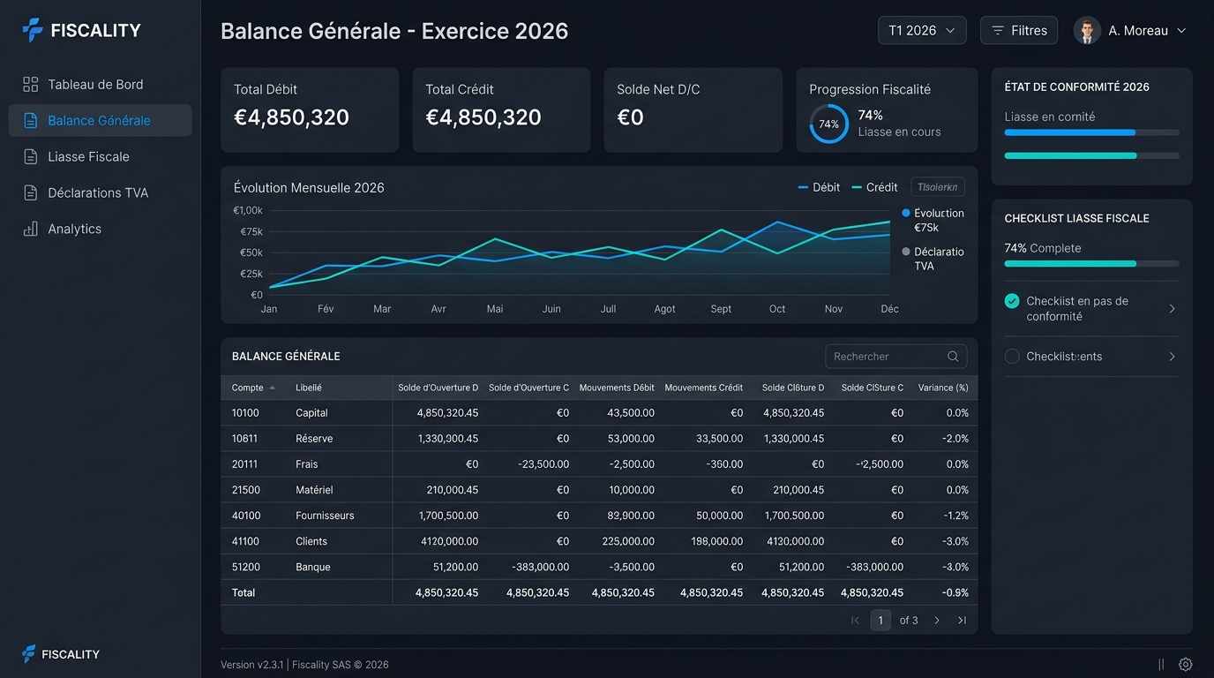Go to Déclarations TVA page
The image size is (1214, 678).
pos(100,193)
